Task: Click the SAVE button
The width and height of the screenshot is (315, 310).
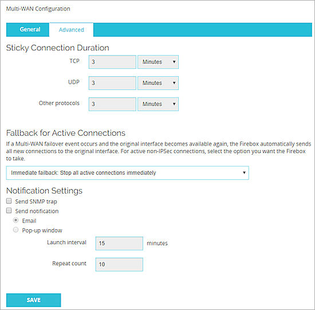Action: pyautogui.click(x=34, y=300)
